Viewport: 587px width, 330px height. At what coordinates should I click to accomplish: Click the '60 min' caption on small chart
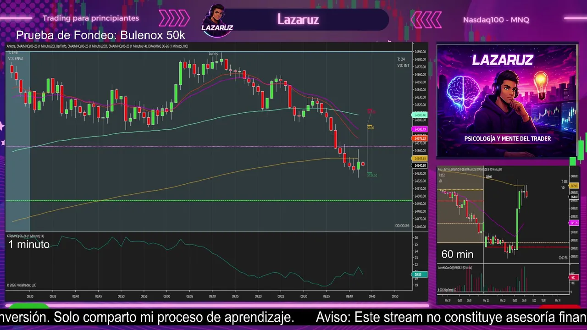coord(457,254)
